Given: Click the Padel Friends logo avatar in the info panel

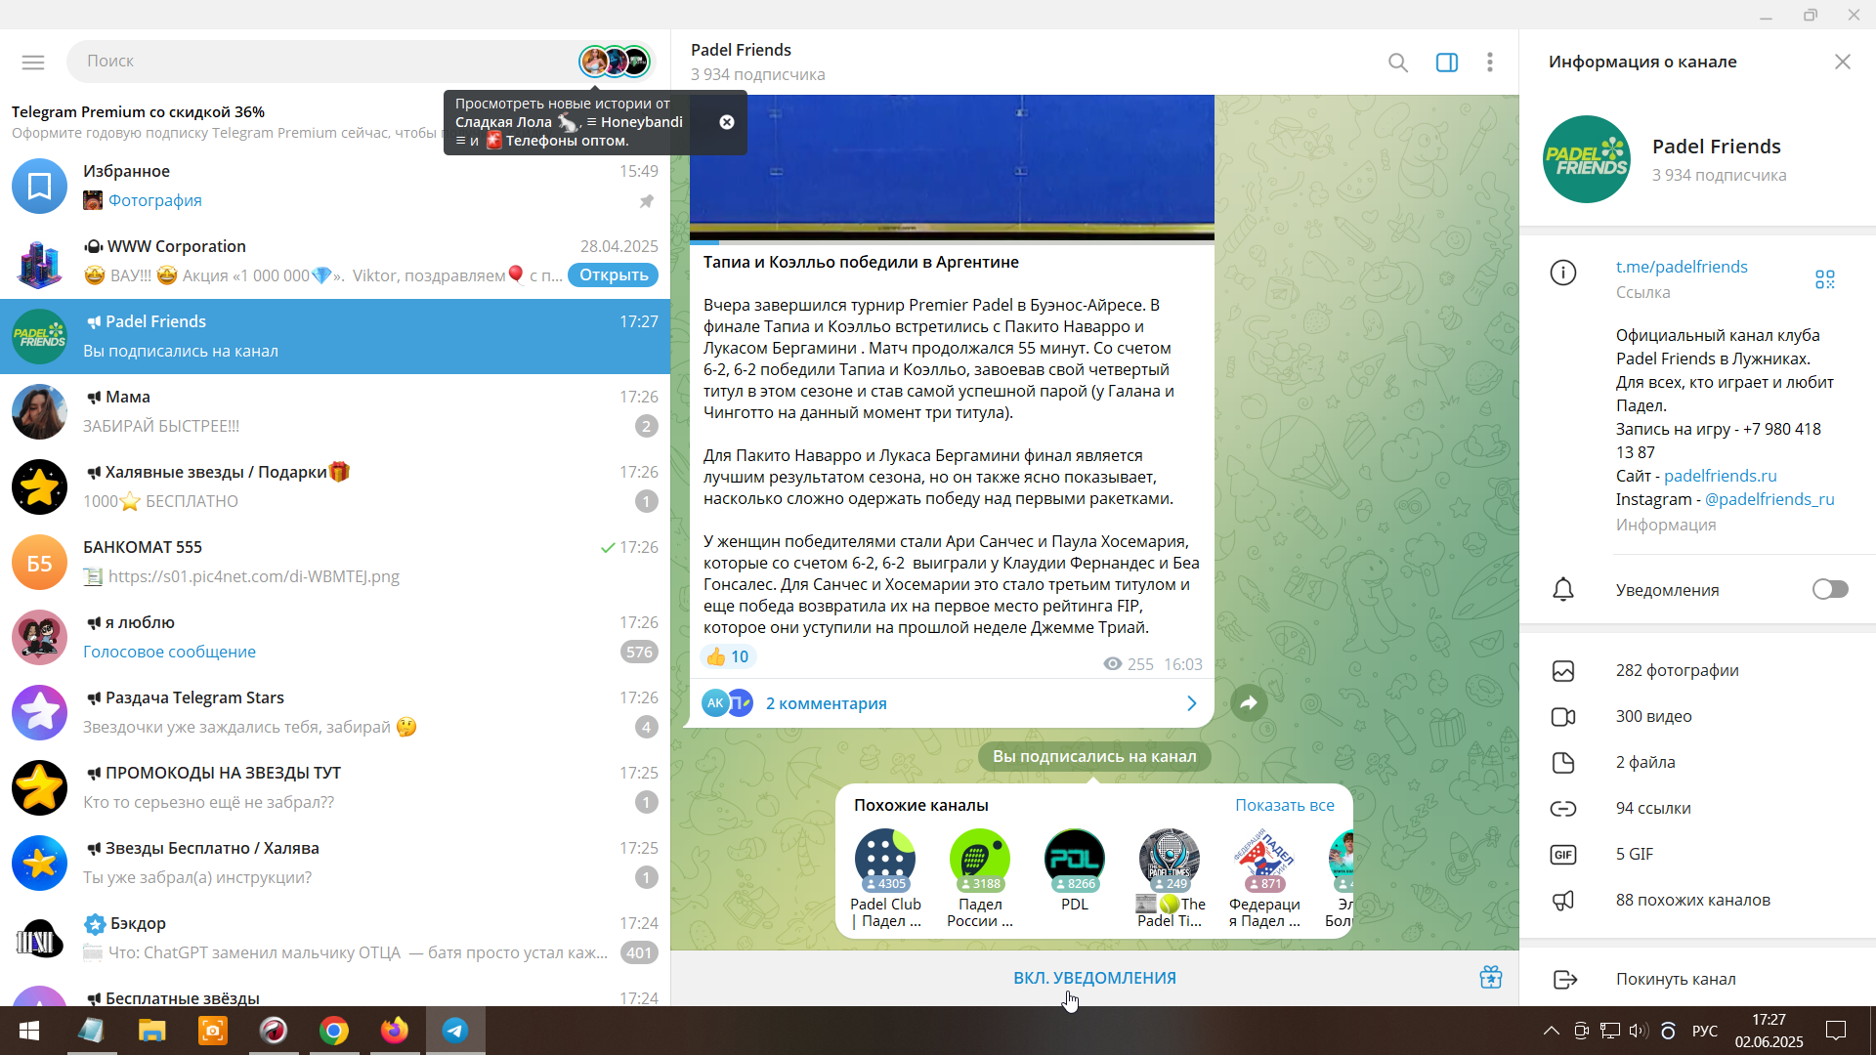Looking at the screenshot, I should click(1587, 159).
